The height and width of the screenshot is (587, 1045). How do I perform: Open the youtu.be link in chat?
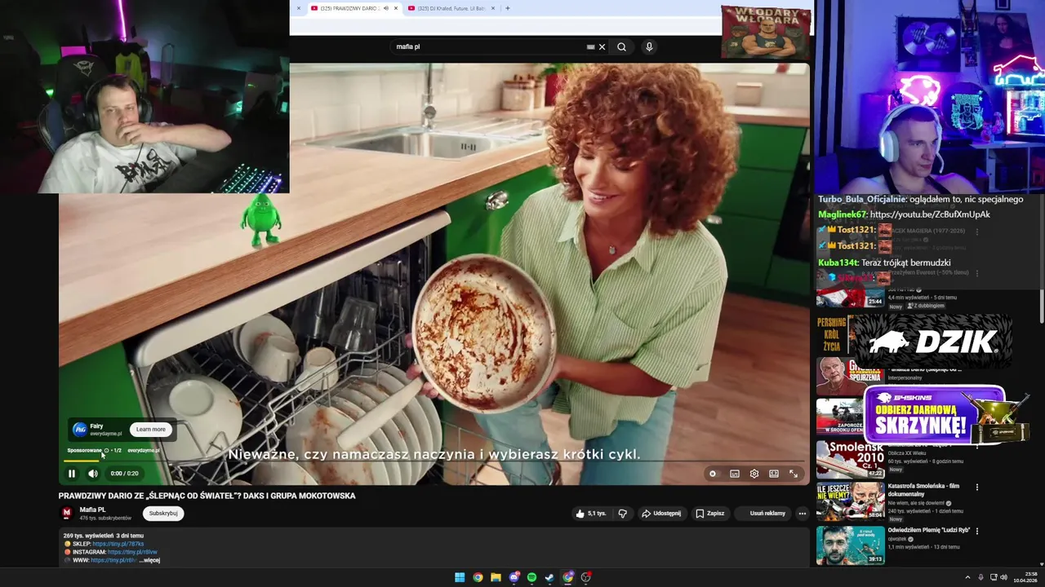(x=930, y=214)
